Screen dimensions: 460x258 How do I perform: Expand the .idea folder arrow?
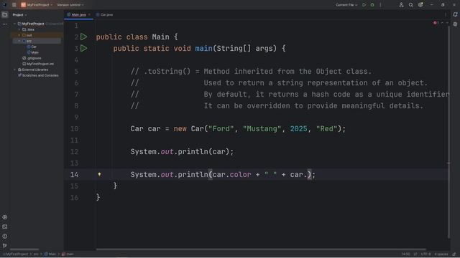click(x=19, y=29)
